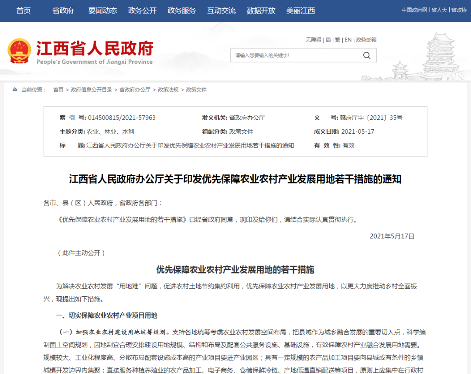Select index number 014500815/2021-57963
The image size is (471, 374).
click(122, 118)
